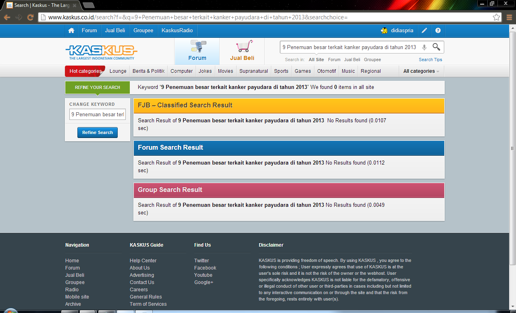
Task: Open the Games category
Action: pyautogui.click(x=303, y=71)
